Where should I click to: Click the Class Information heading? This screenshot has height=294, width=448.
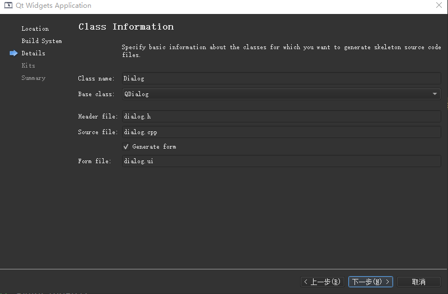pos(126,26)
